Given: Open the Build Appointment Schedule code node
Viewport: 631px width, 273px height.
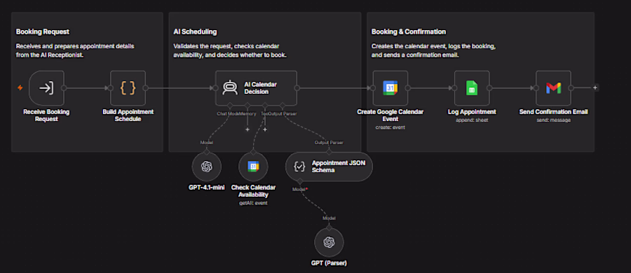Looking at the screenshot, I should (128, 88).
